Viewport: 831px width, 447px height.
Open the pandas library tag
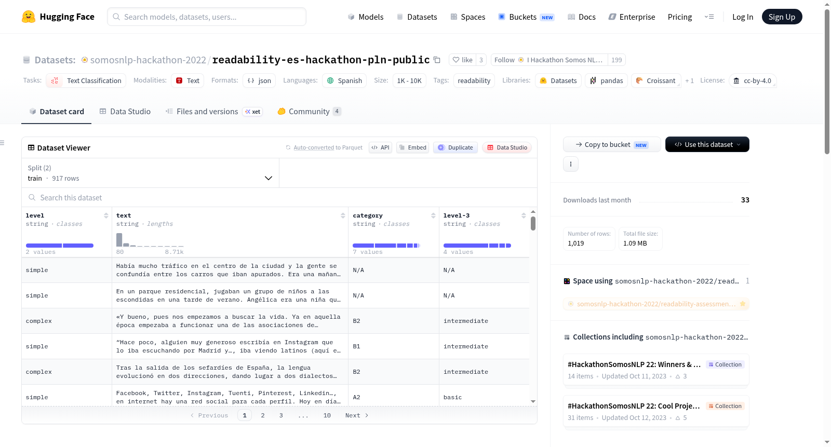607,80
